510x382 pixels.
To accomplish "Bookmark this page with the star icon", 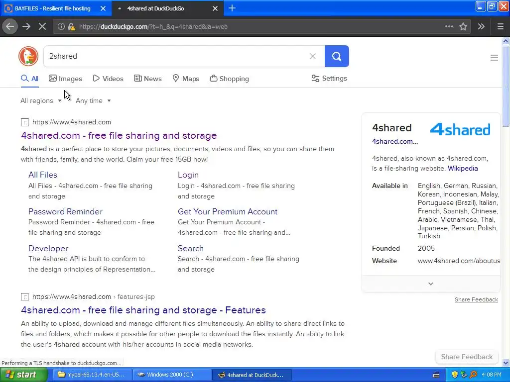I will [x=463, y=26].
